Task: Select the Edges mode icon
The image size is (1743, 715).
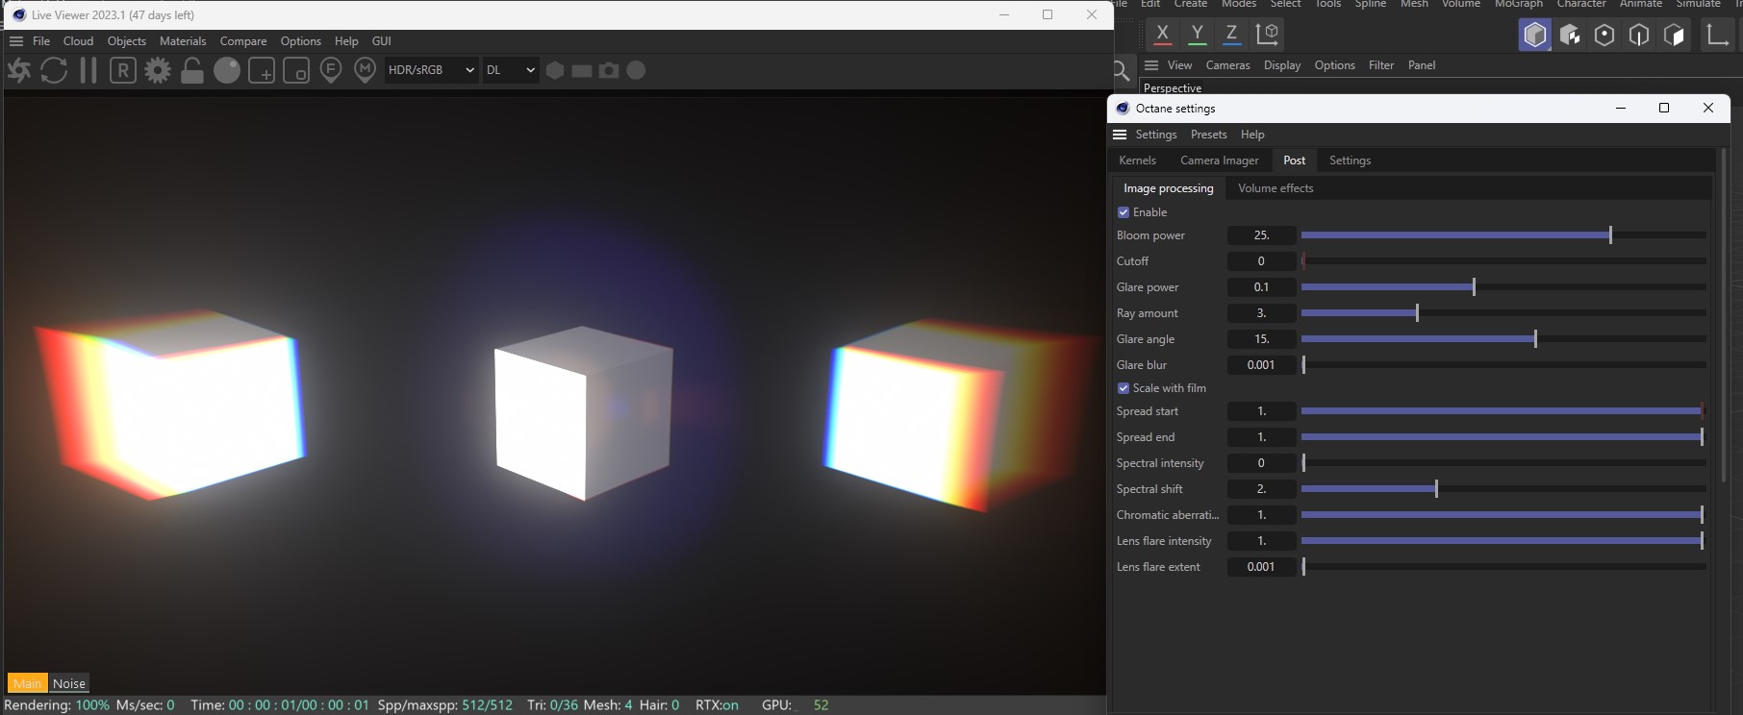Action: (x=1639, y=35)
